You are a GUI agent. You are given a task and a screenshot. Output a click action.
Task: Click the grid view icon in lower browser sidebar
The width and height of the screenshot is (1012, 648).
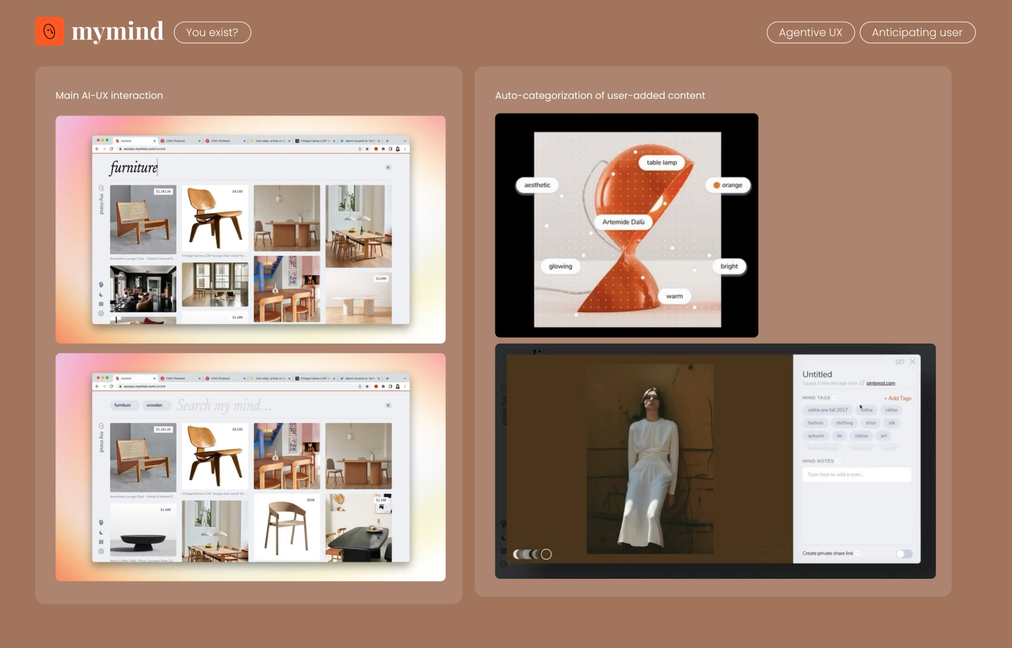[101, 542]
